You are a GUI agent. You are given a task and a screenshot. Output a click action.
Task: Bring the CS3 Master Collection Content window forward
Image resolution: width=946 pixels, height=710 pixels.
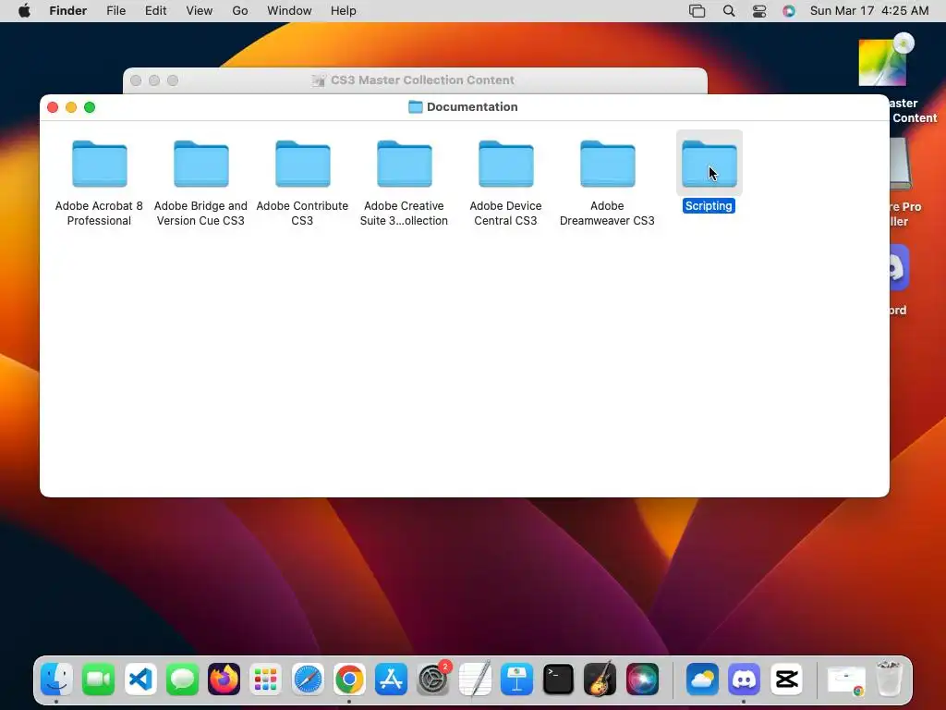click(415, 80)
